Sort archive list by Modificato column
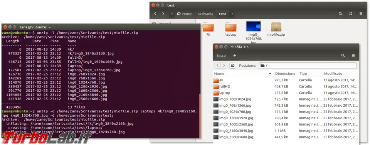The height and width of the screenshot is (145, 370). (x=340, y=74)
